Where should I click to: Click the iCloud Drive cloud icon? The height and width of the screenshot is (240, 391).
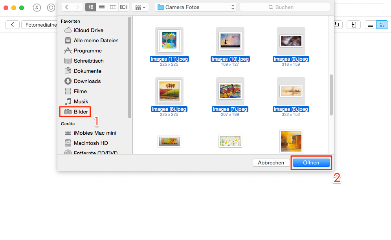[x=68, y=30]
